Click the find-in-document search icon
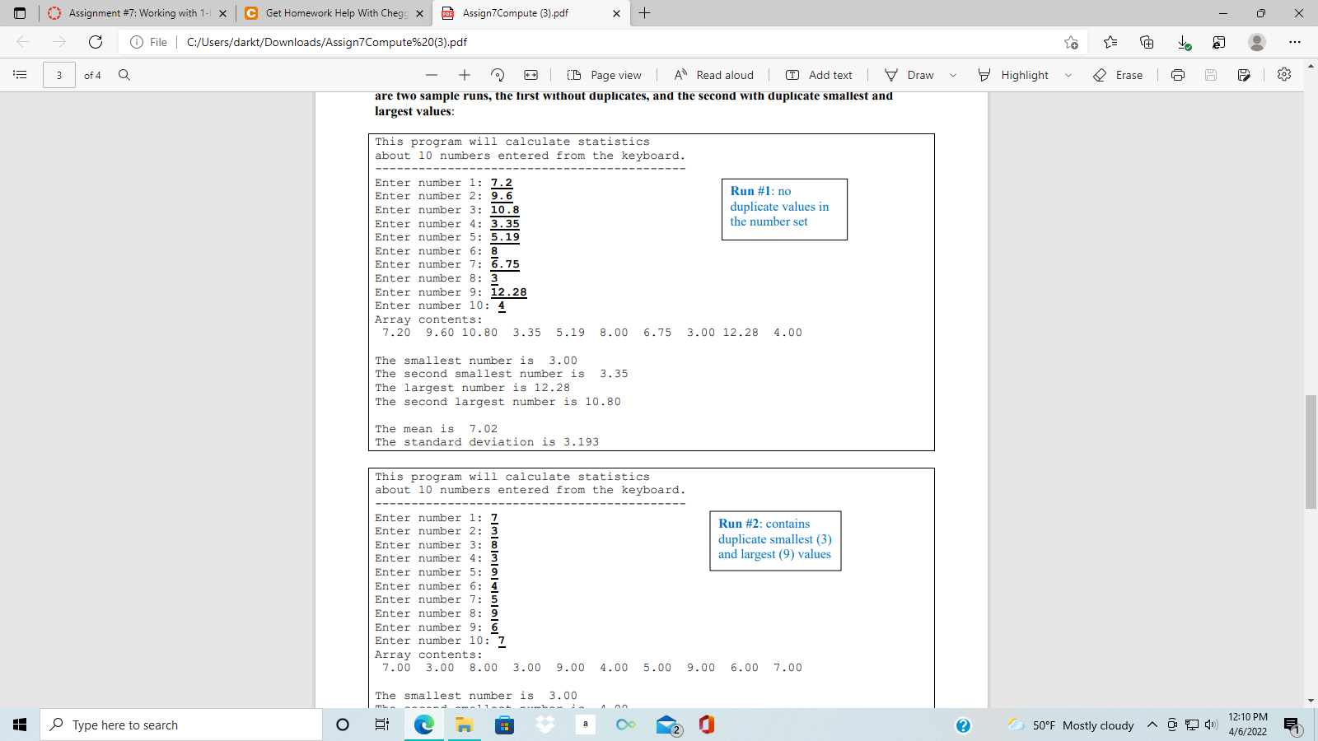This screenshot has height=741, width=1318. point(124,75)
